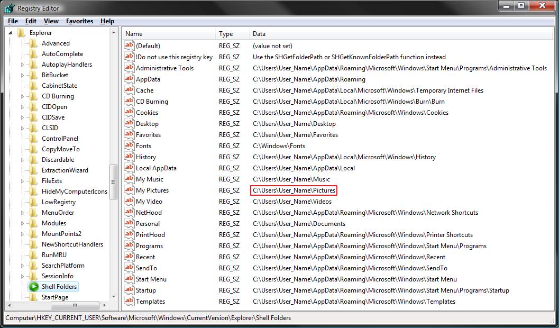Click the C:\Windows\Fonts data cell
This screenshot has width=559, height=328.
(x=279, y=146)
